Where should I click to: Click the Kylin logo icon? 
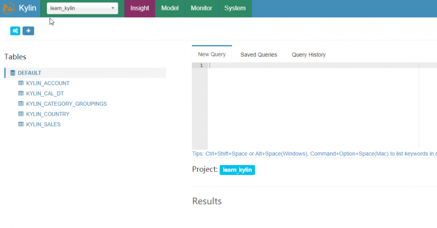pos(8,8)
